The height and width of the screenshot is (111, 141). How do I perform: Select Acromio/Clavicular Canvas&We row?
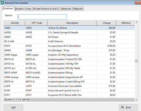pyautogui.click(x=69, y=86)
